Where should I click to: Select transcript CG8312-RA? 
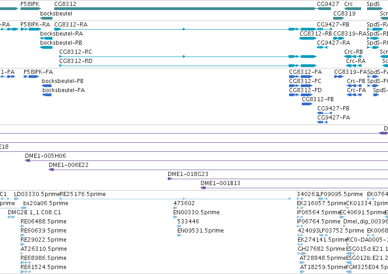[186, 29]
